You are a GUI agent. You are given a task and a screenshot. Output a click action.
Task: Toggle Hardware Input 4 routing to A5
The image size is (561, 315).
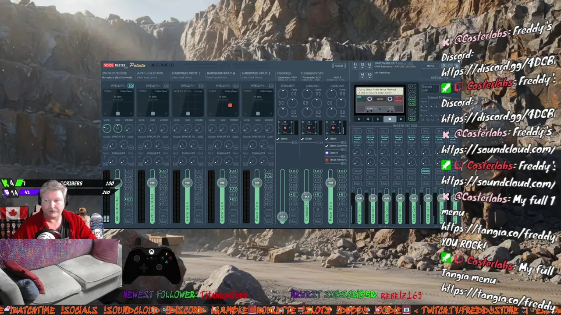pos(233,189)
